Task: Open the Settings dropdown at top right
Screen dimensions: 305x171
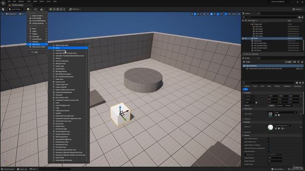Action: 298,9
